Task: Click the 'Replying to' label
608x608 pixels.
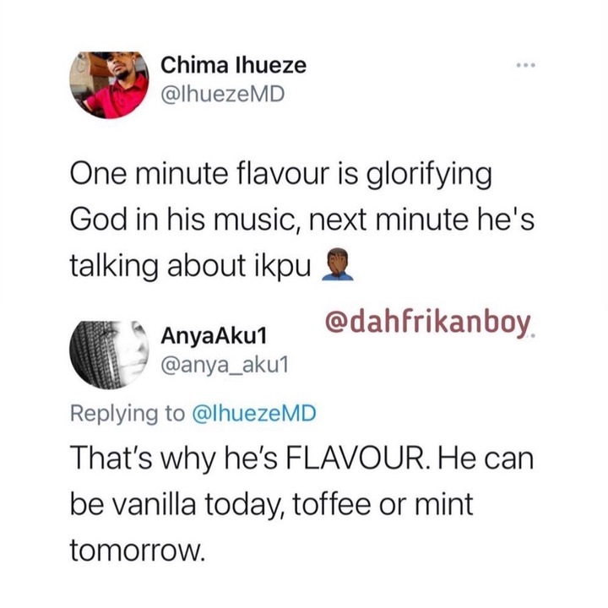Action: point(128,413)
